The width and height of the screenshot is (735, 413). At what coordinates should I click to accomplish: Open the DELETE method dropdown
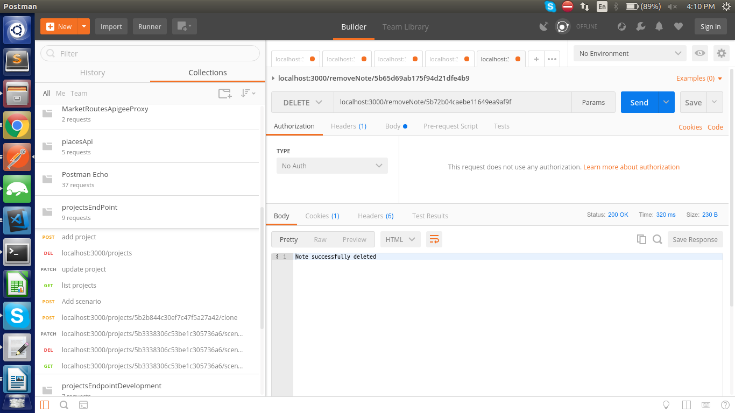pos(302,102)
